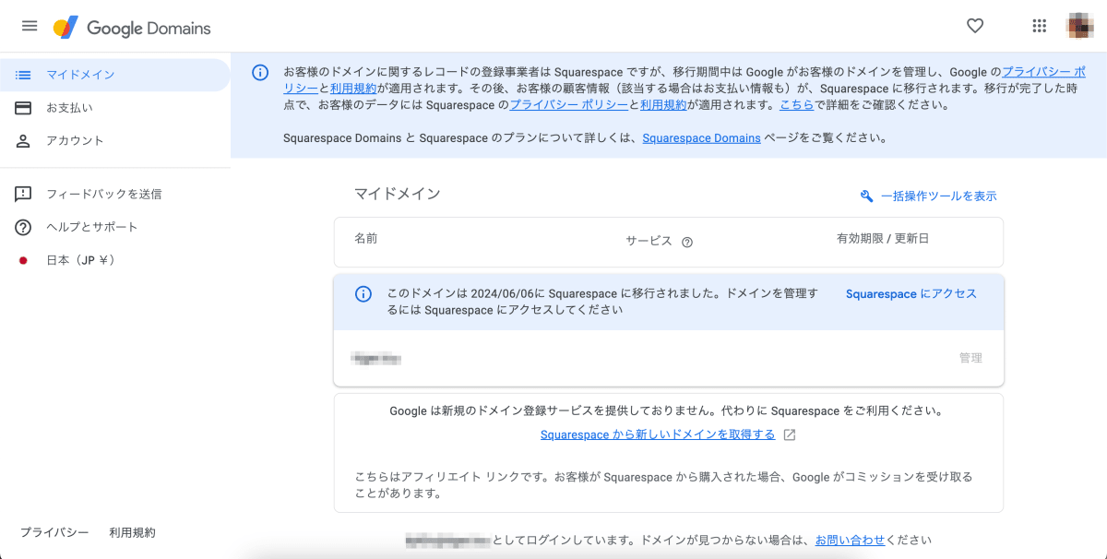Image resolution: width=1107 pixels, height=559 pixels.
Task: Click the 有効期限 / 更新日 column header
Action: click(882, 239)
